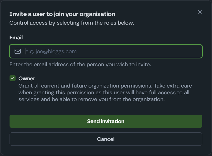Click the envelope icon in the email field
Image resolution: width=212 pixels, height=156 pixels.
click(x=18, y=51)
